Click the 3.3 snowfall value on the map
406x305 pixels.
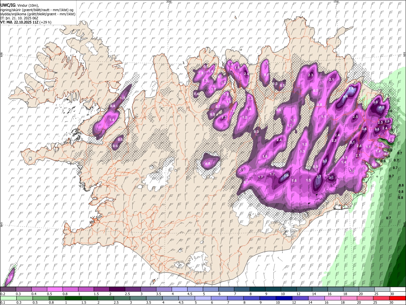tap(377, 129)
